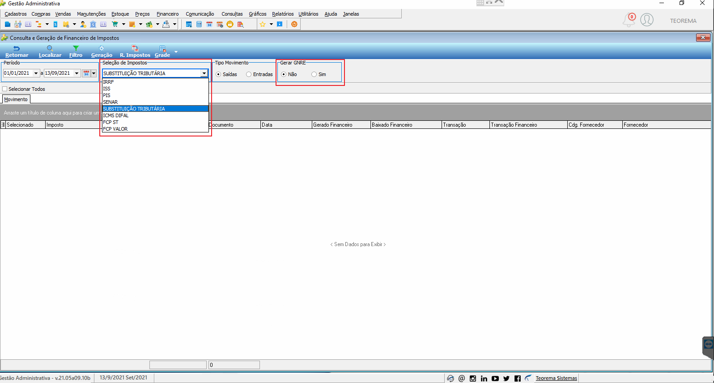Click the Geração button
Viewport: 714px width, 383px height.
coord(102,51)
